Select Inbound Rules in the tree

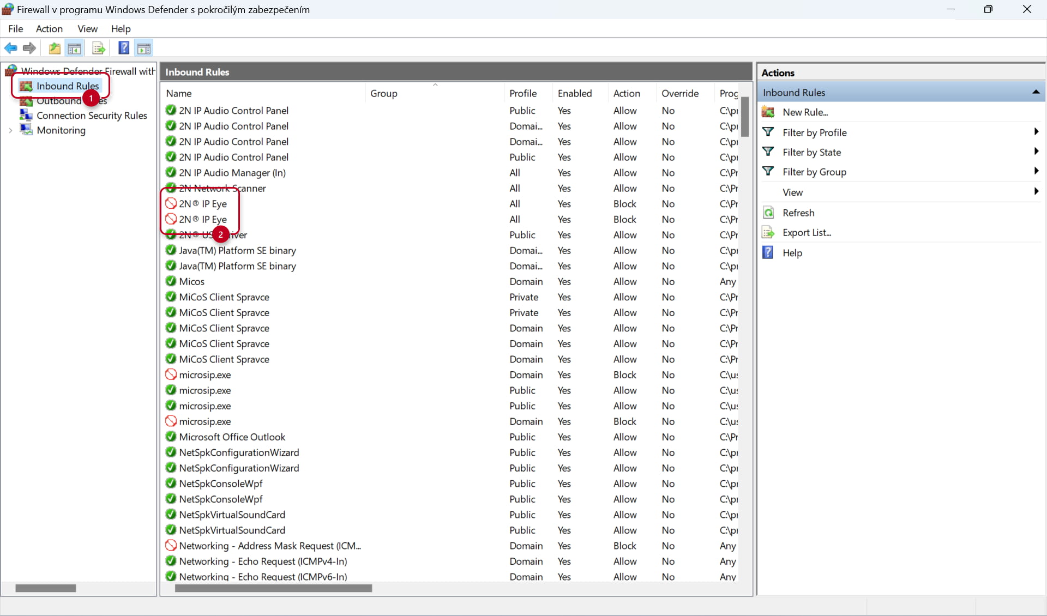[68, 86]
